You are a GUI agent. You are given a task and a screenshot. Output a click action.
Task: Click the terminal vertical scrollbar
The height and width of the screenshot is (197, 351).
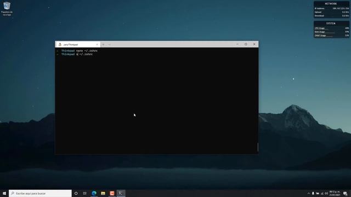click(258, 147)
